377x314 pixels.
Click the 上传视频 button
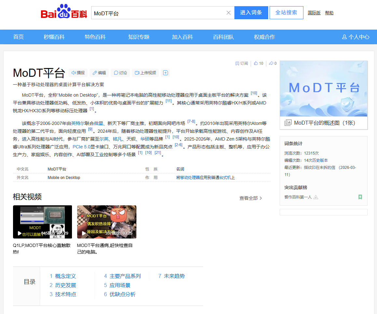(x=146, y=73)
